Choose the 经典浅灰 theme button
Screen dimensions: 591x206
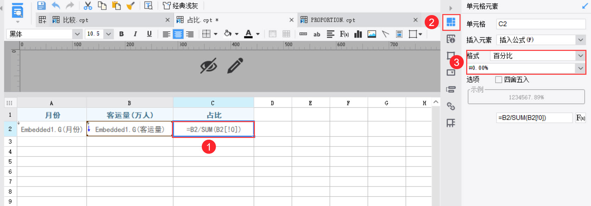point(180,6)
